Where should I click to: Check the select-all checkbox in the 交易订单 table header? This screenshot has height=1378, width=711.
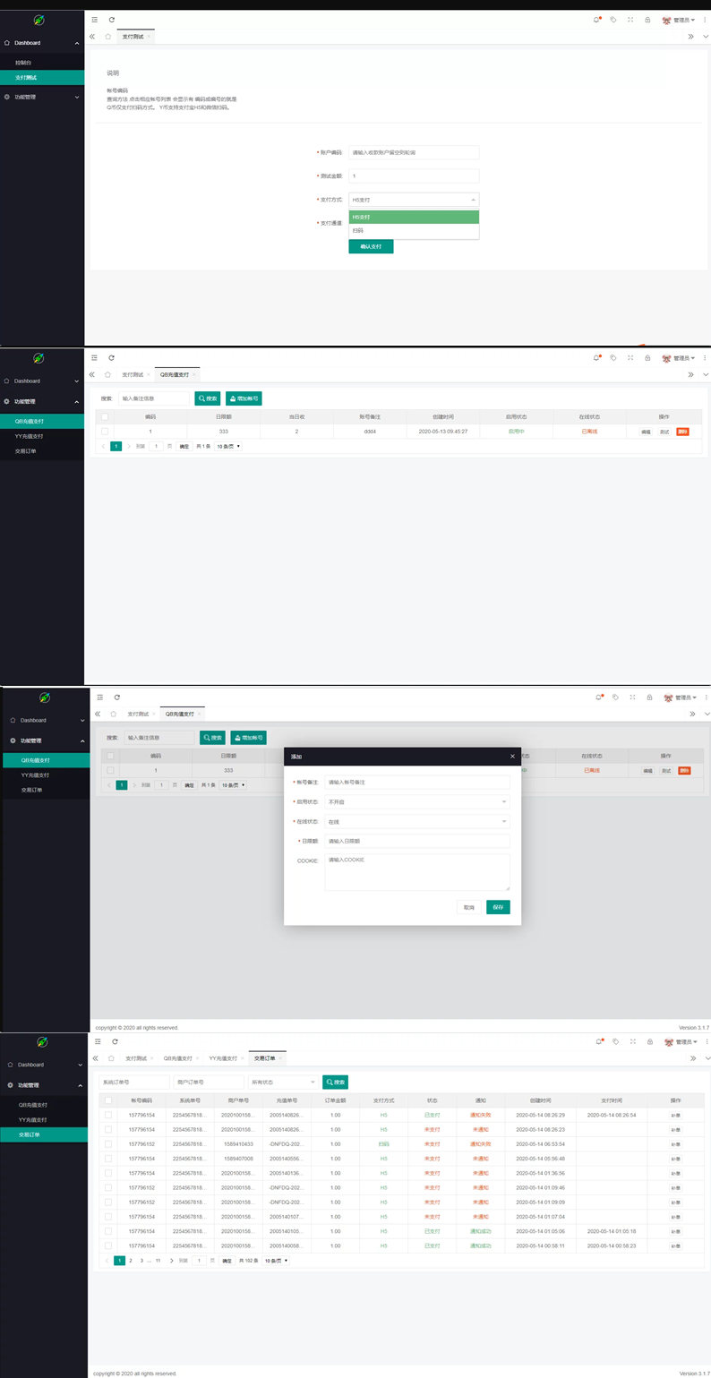tap(108, 1100)
